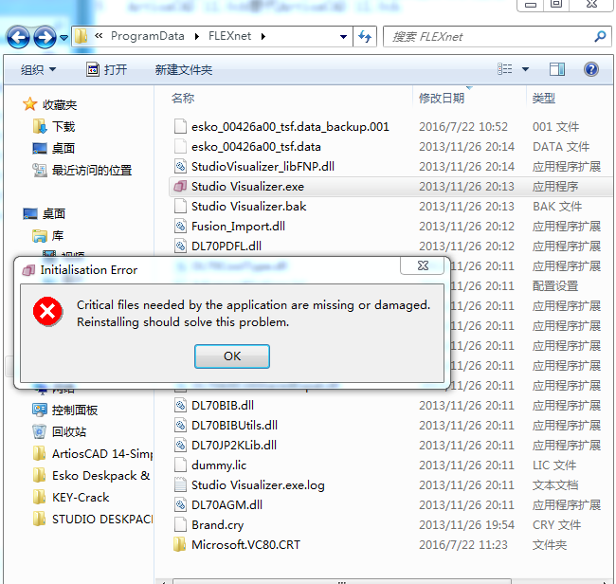
Task: Click OK in the Initialisation Error dialog
Action: pos(232,356)
